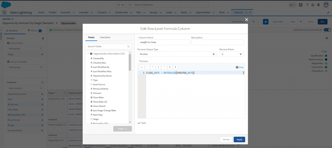Open the Setup gear icon
Image resolution: width=332 pixels, height=148 pixels.
(x=313, y=5)
